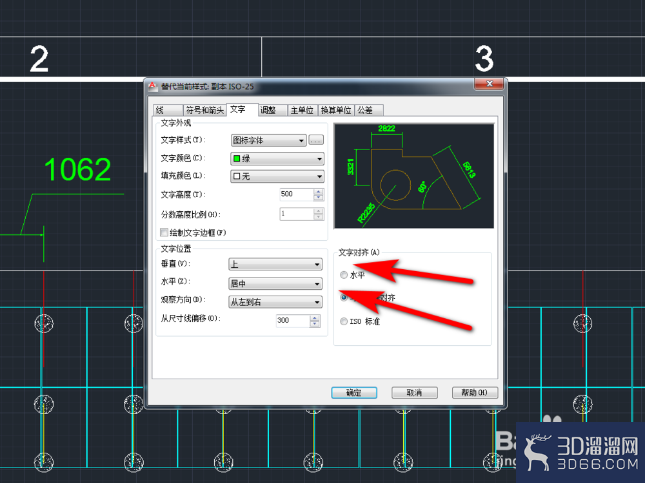Open the 换算单位 tab
This screenshot has height=483, width=645.
(336, 110)
